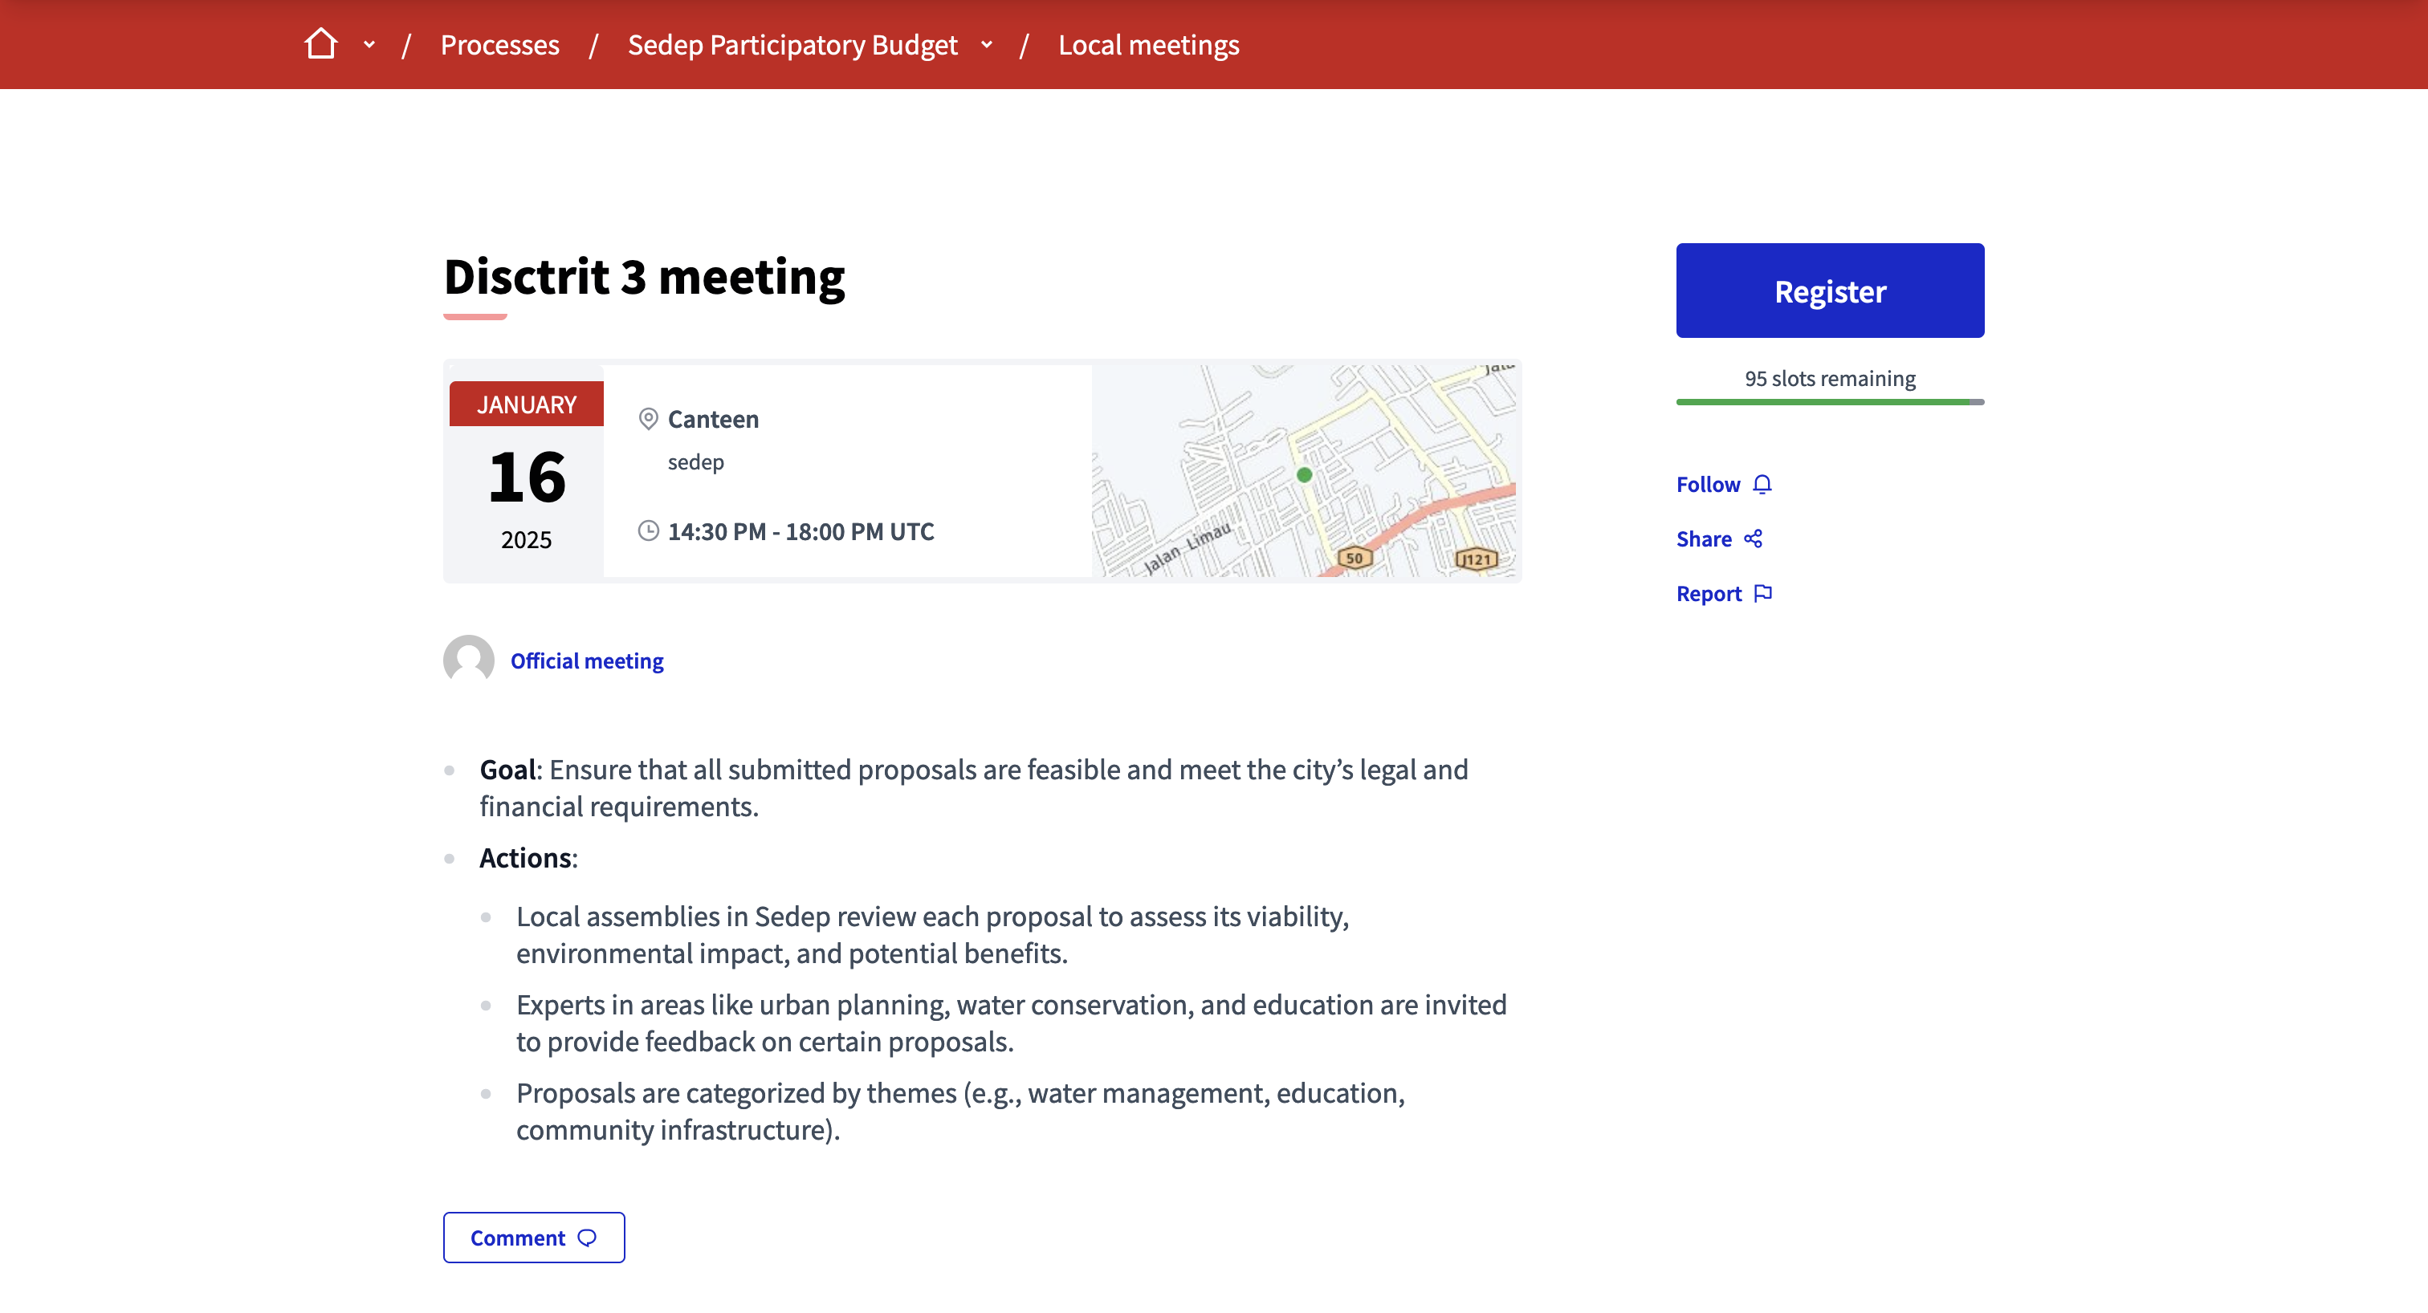Select Local meetings in the breadcrumb
This screenshot has width=2428, height=1313.
tap(1148, 44)
